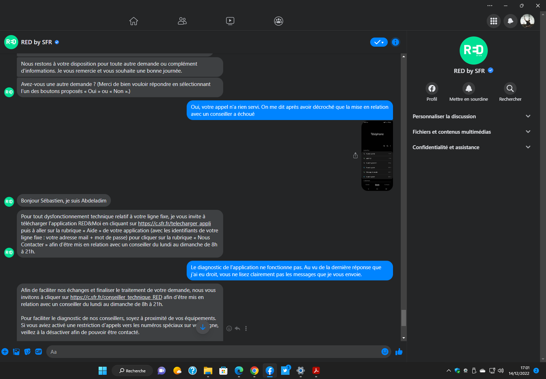Image resolution: width=546 pixels, height=379 pixels.
Task: Open the nine-dot apps menu
Action: [x=494, y=21]
